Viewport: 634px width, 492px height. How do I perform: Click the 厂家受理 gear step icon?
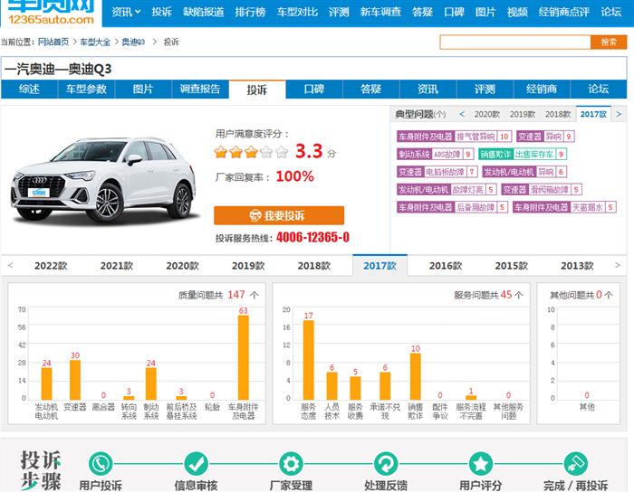click(x=291, y=464)
